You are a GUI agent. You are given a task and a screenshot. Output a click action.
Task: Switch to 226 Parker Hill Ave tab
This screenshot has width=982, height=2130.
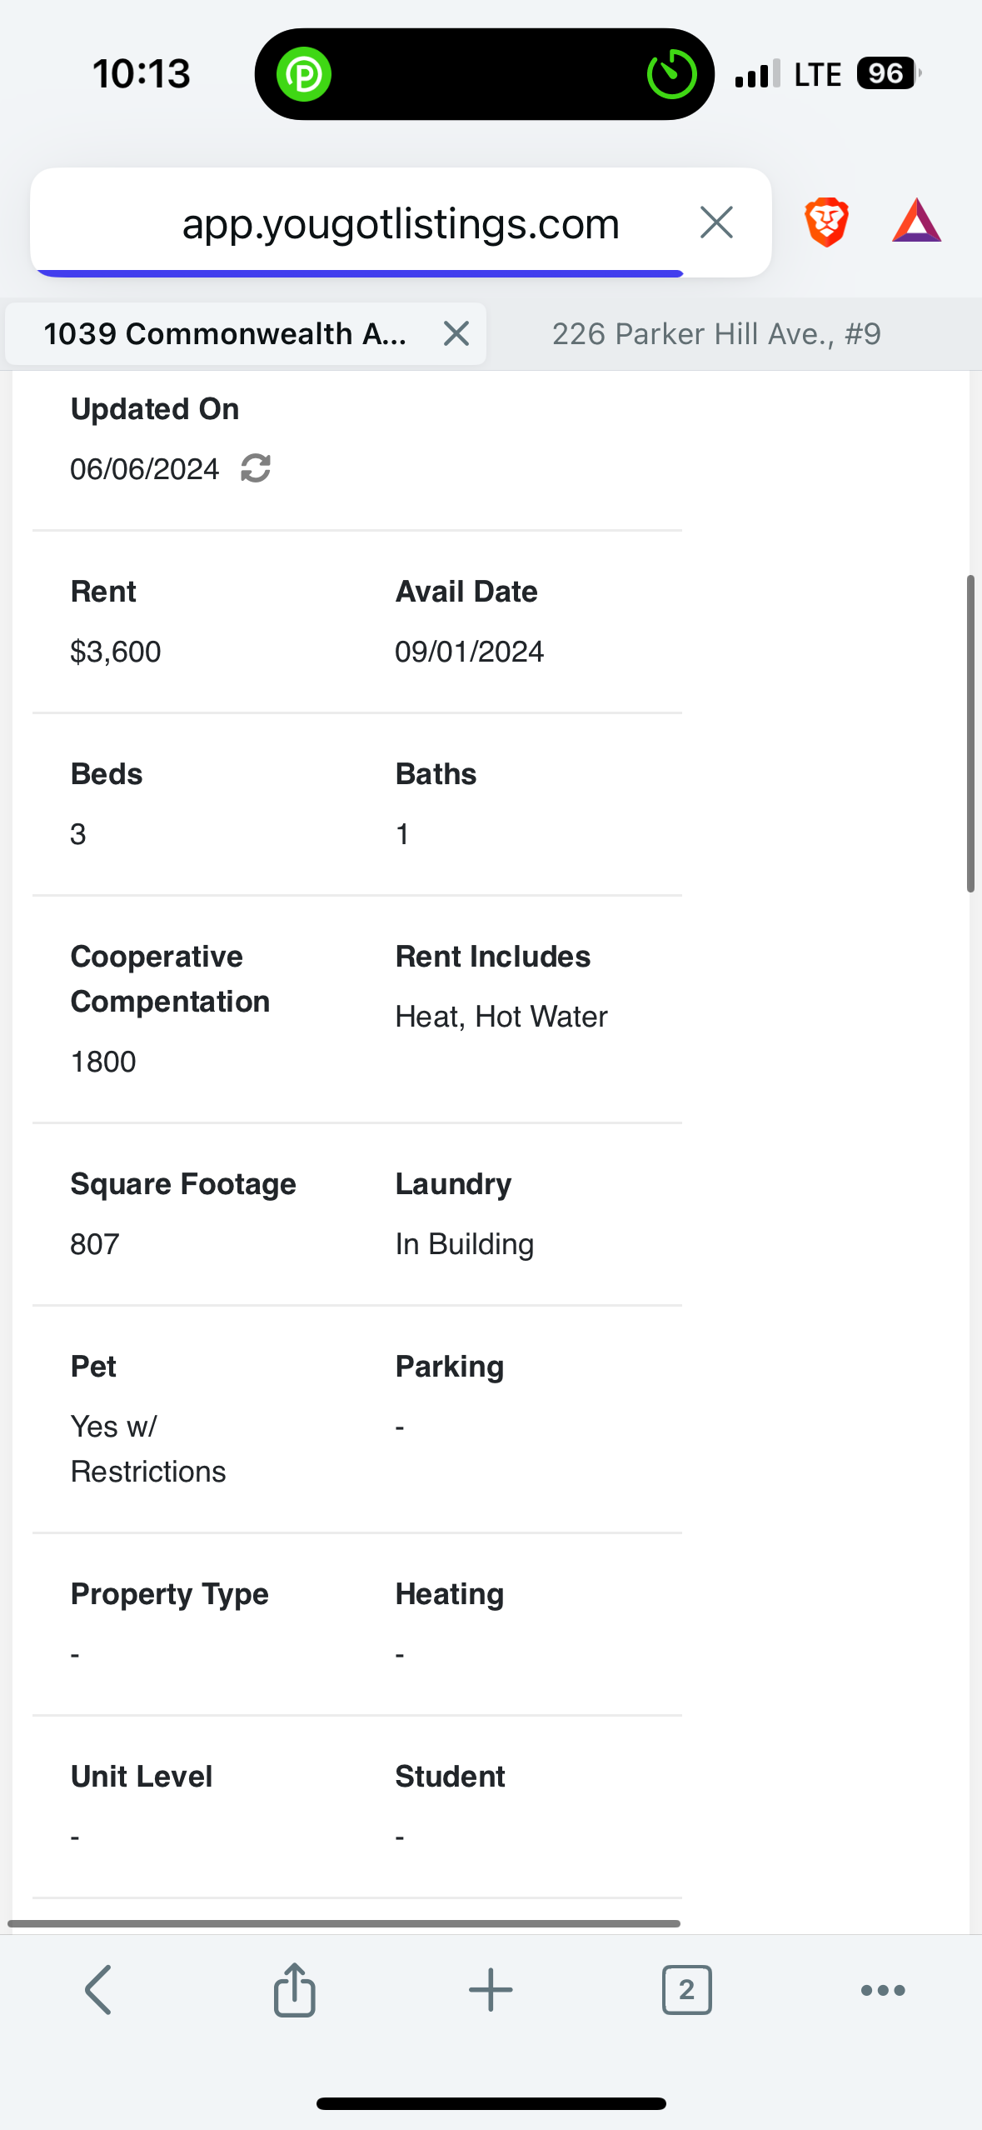(x=716, y=334)
